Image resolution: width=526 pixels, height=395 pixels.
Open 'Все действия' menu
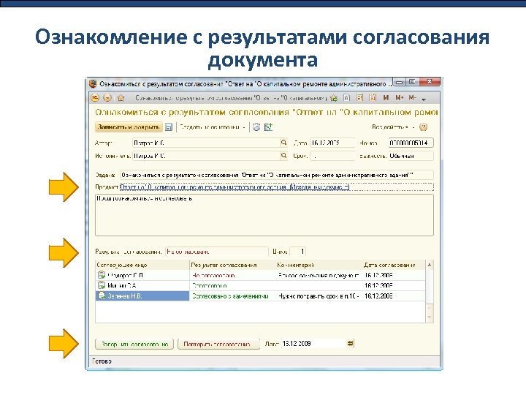tap(393, 127)
